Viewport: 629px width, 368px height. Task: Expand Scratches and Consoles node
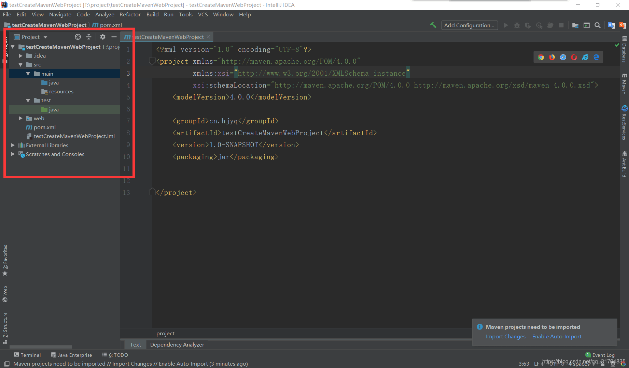pyautogui.click(x=13, y=154)
